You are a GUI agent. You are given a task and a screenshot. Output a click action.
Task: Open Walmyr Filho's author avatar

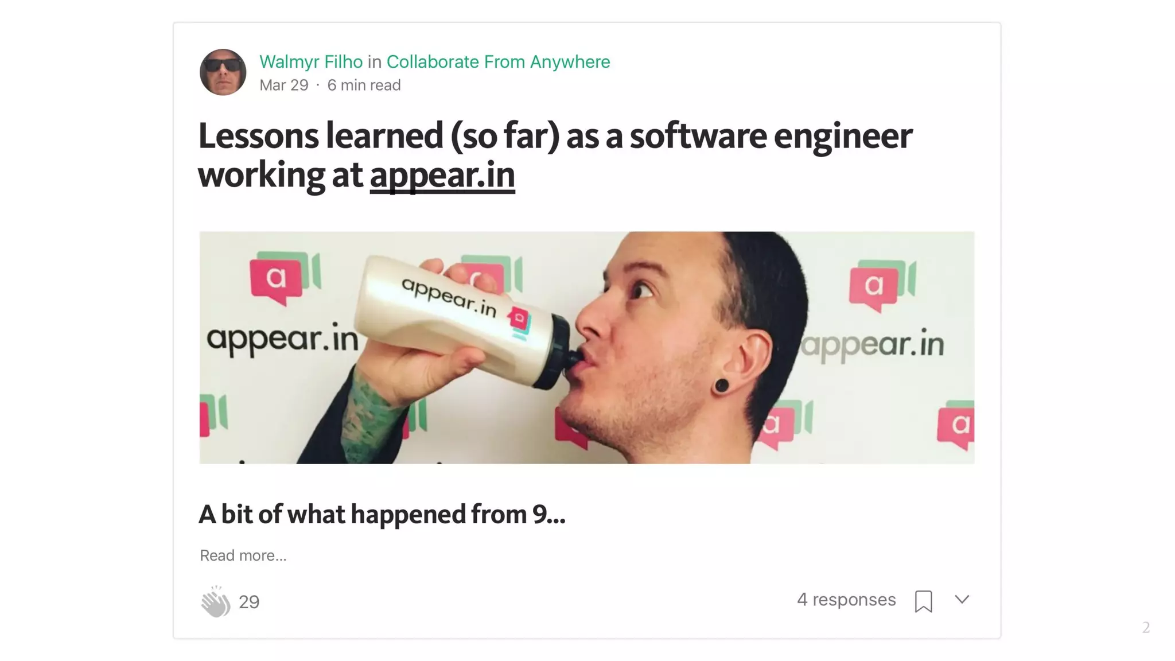tap(223, 72)
